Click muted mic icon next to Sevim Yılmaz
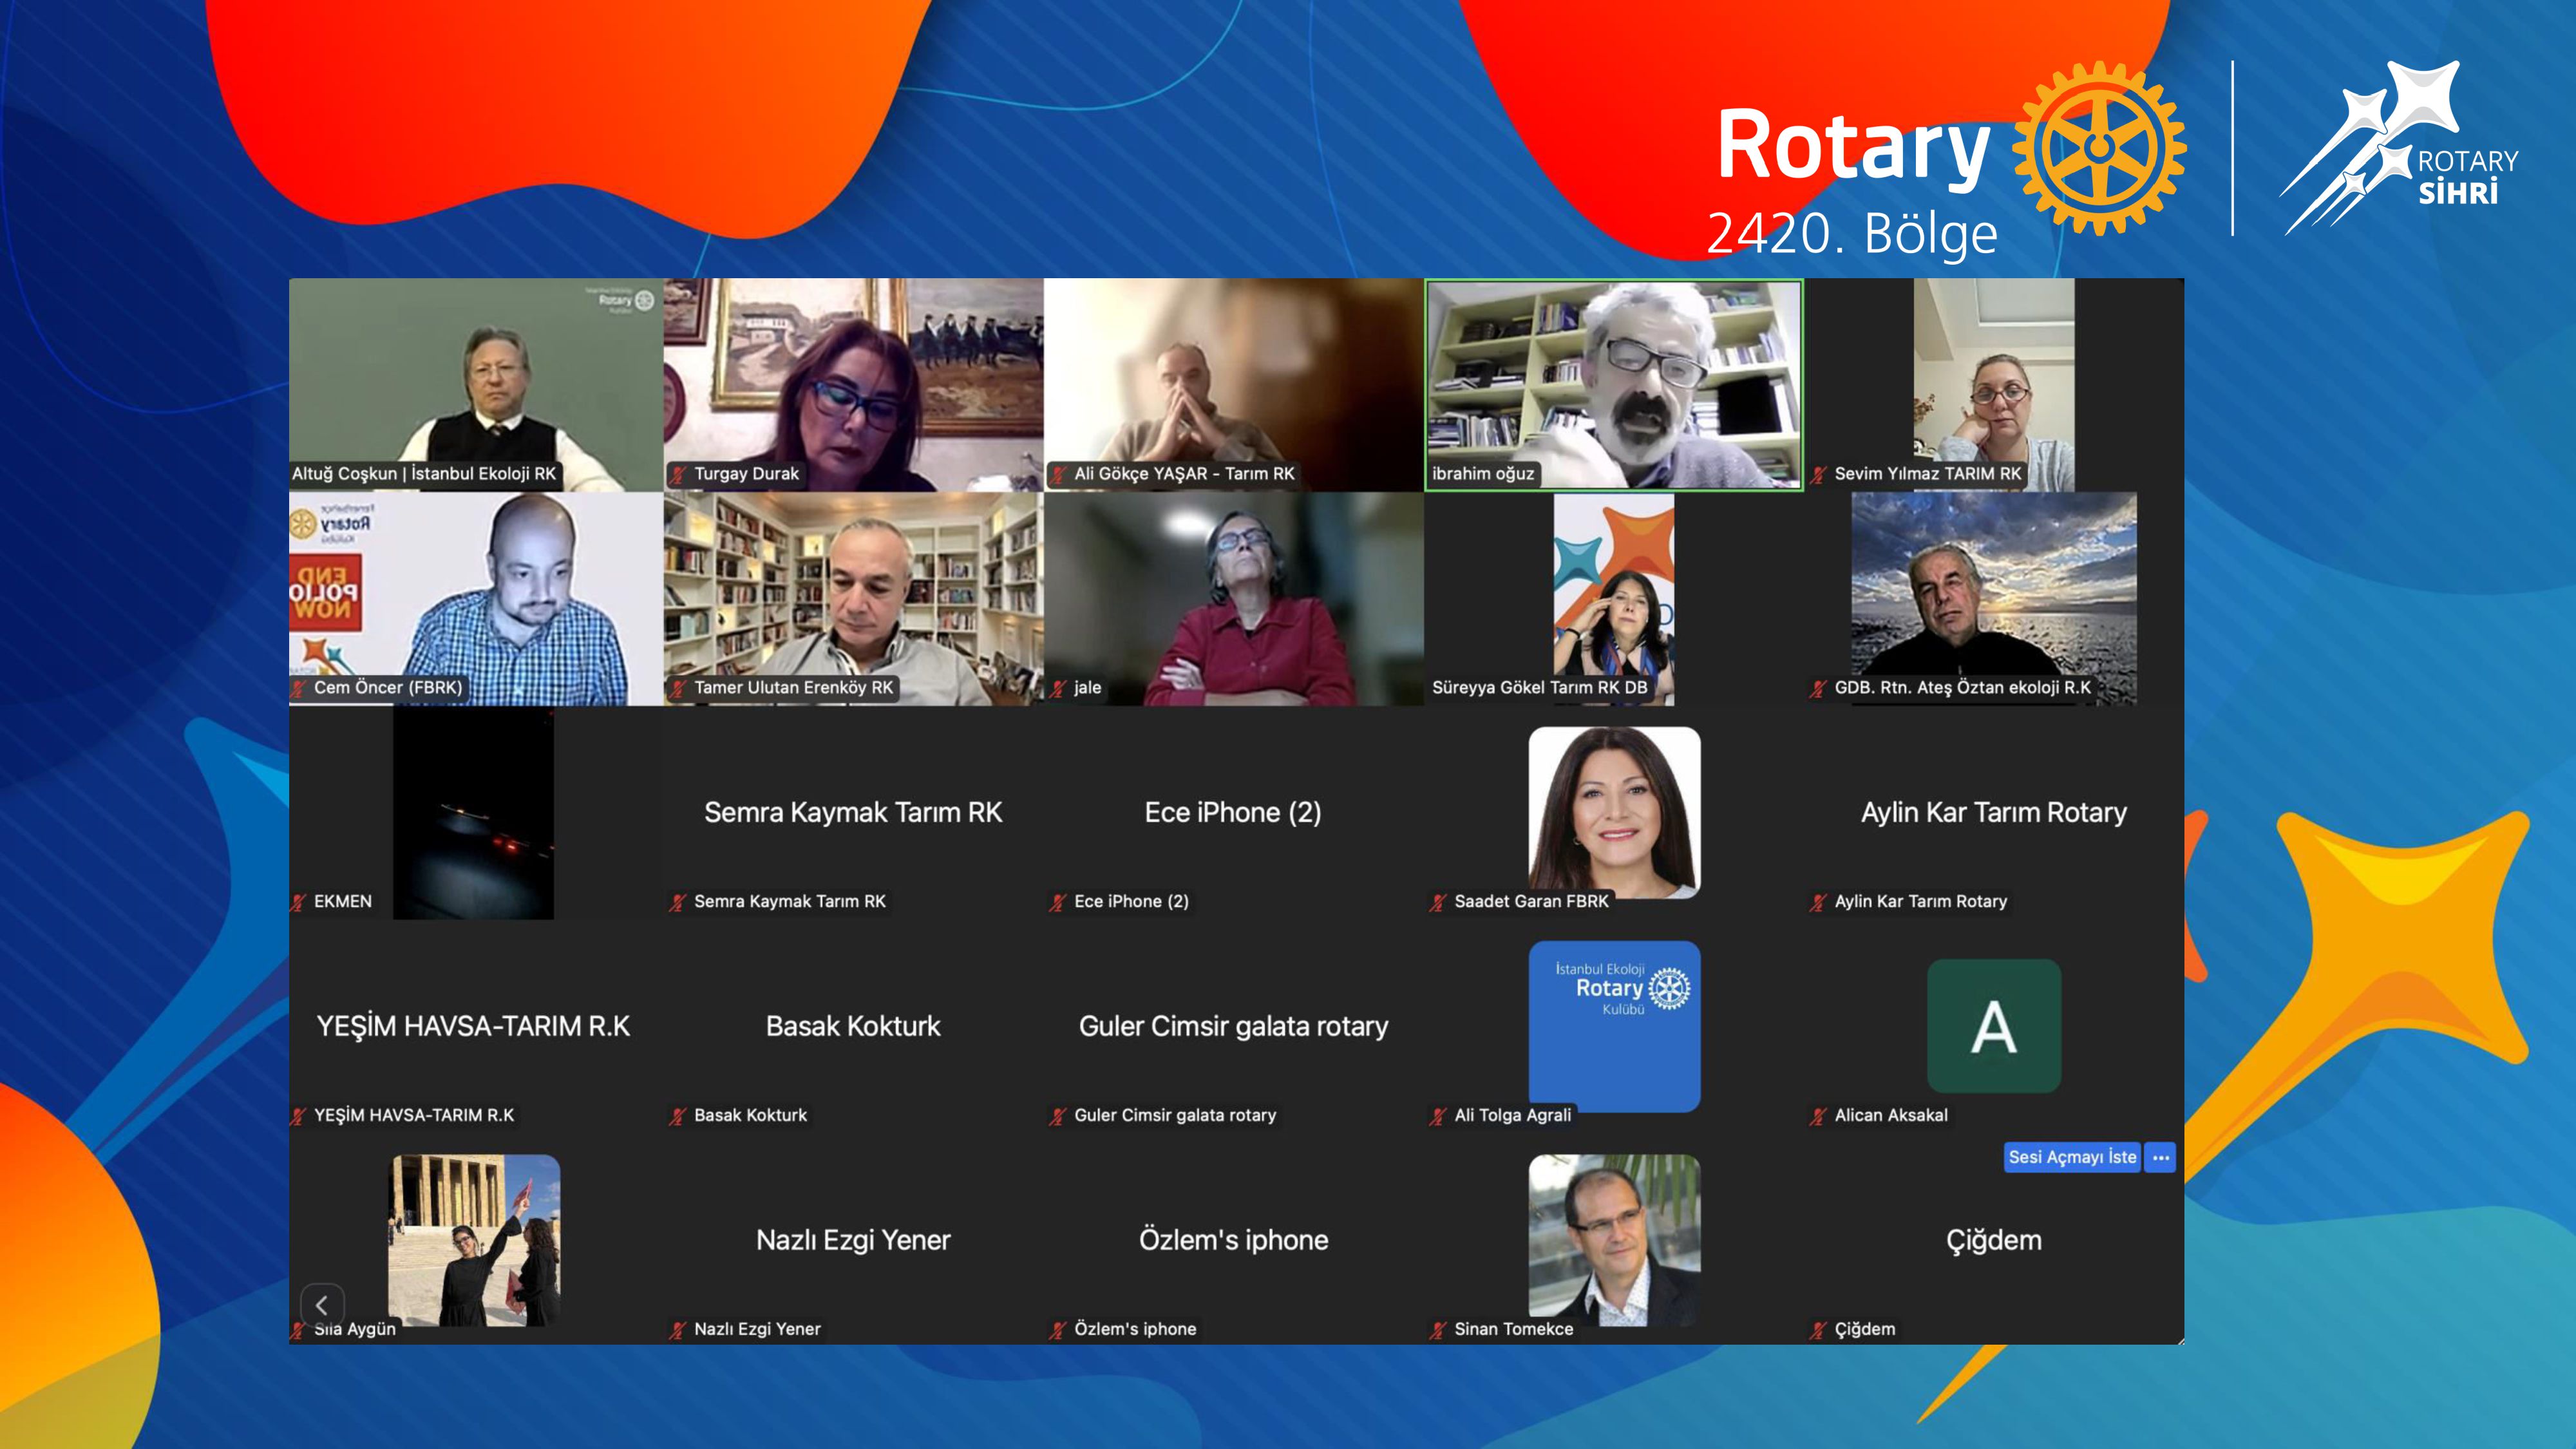Viewport: 2576px width, 1449px height. point(1818,474)
